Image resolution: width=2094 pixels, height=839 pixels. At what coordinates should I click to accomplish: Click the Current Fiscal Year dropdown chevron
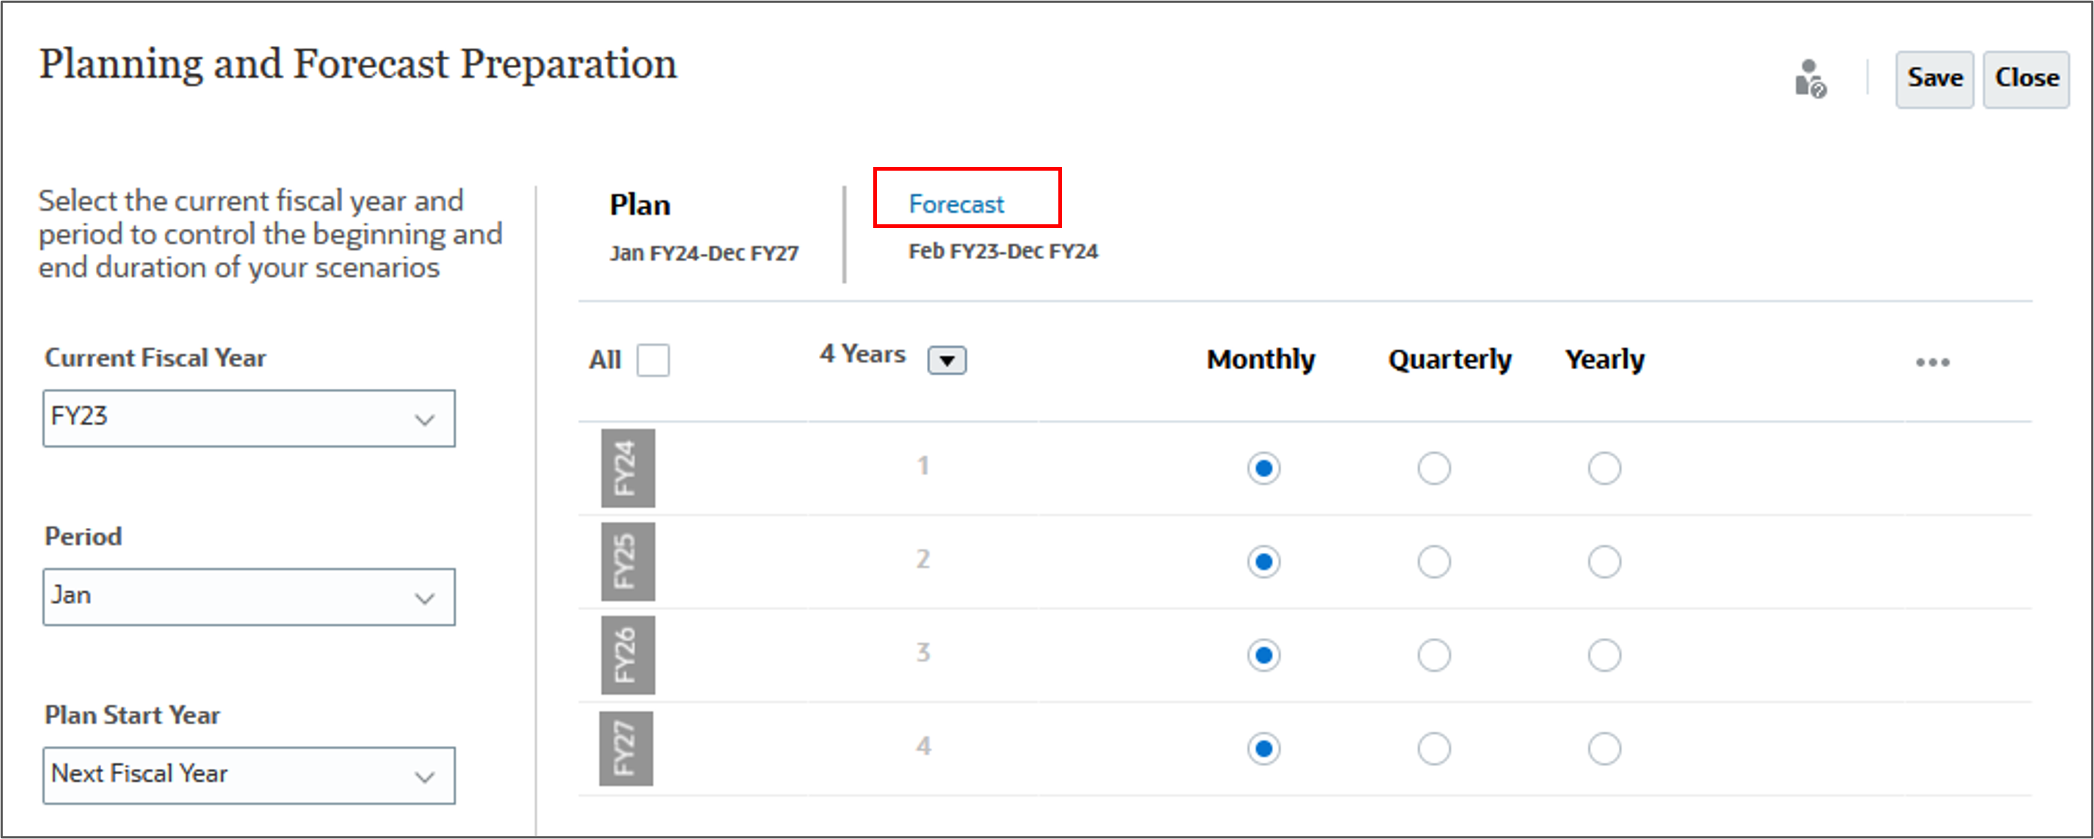424,418
